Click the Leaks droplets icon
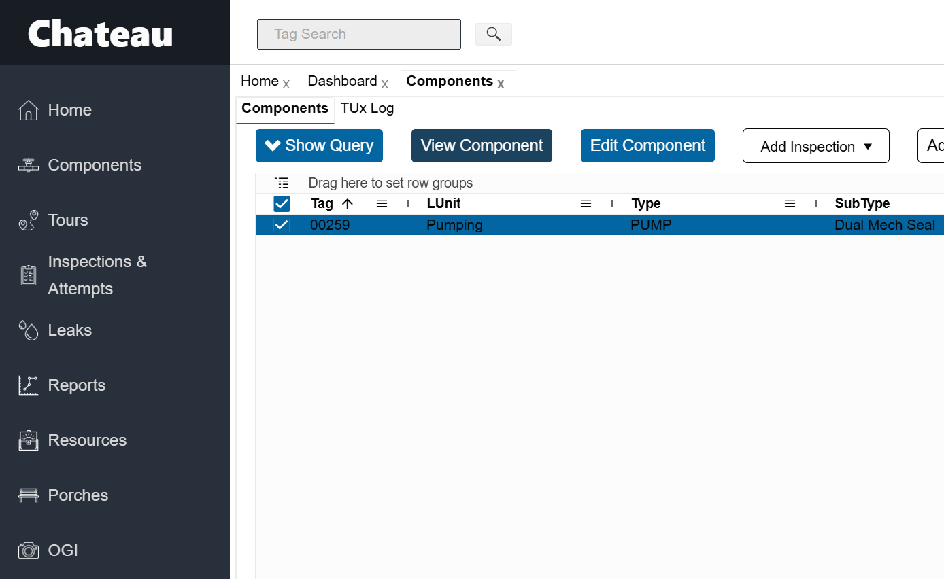Screen dimensions: 944x579 coord(28,330)
